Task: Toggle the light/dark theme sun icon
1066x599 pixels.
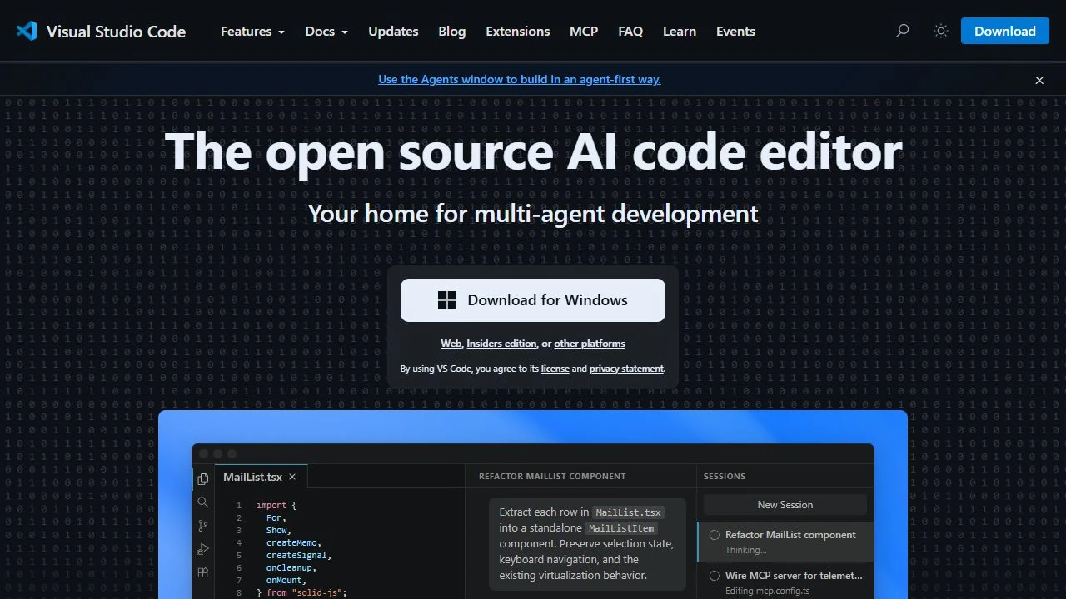Action: coord(941,31)
